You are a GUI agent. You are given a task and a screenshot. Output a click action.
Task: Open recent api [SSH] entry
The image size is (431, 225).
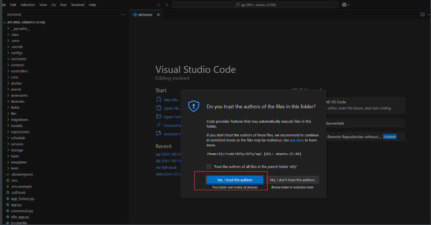point(168,154)
